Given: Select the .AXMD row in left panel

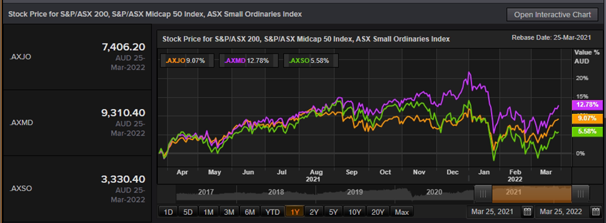Looking at the screenshot, I should pyautogui.click(x=77, y=123).
